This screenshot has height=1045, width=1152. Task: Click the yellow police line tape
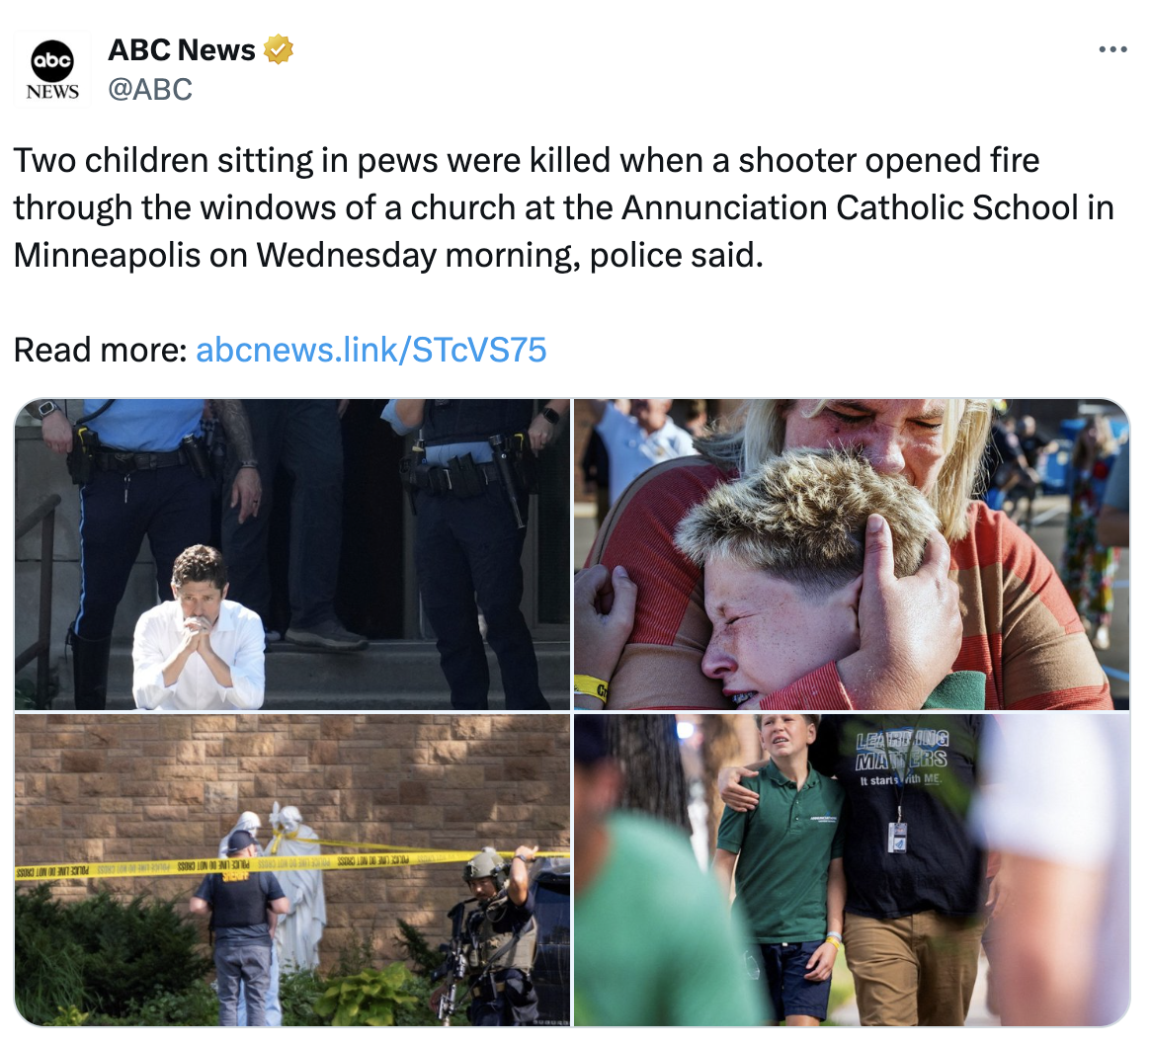click(292, 863)
